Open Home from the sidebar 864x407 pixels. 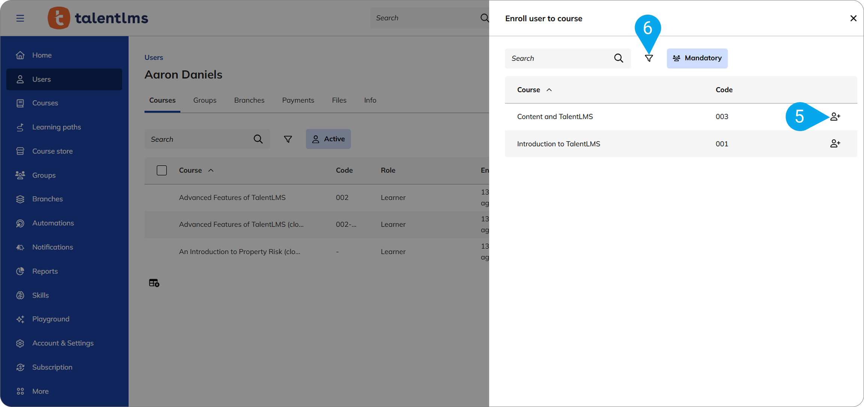64,55
